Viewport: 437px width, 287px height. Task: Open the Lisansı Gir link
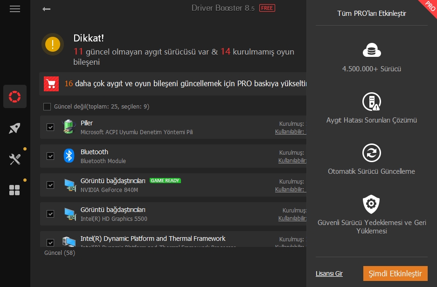pos(329,273)
